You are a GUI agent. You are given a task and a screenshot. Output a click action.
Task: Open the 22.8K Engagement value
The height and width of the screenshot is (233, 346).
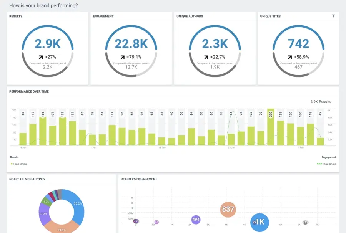click(131, 44)
